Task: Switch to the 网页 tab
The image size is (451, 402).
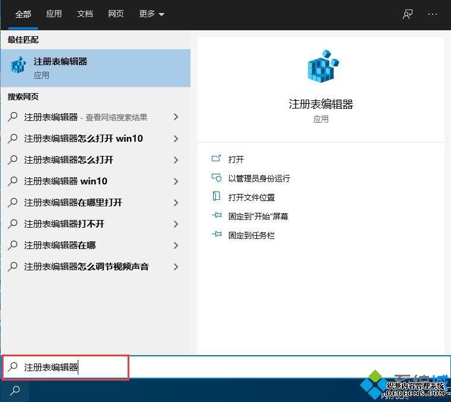Action: 116,14
